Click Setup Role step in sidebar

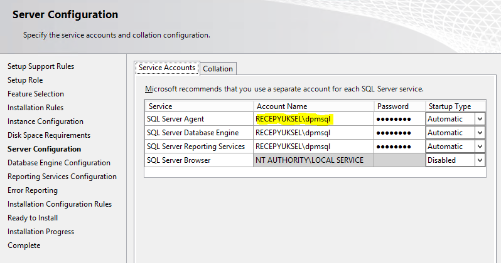tap(25, 80)
